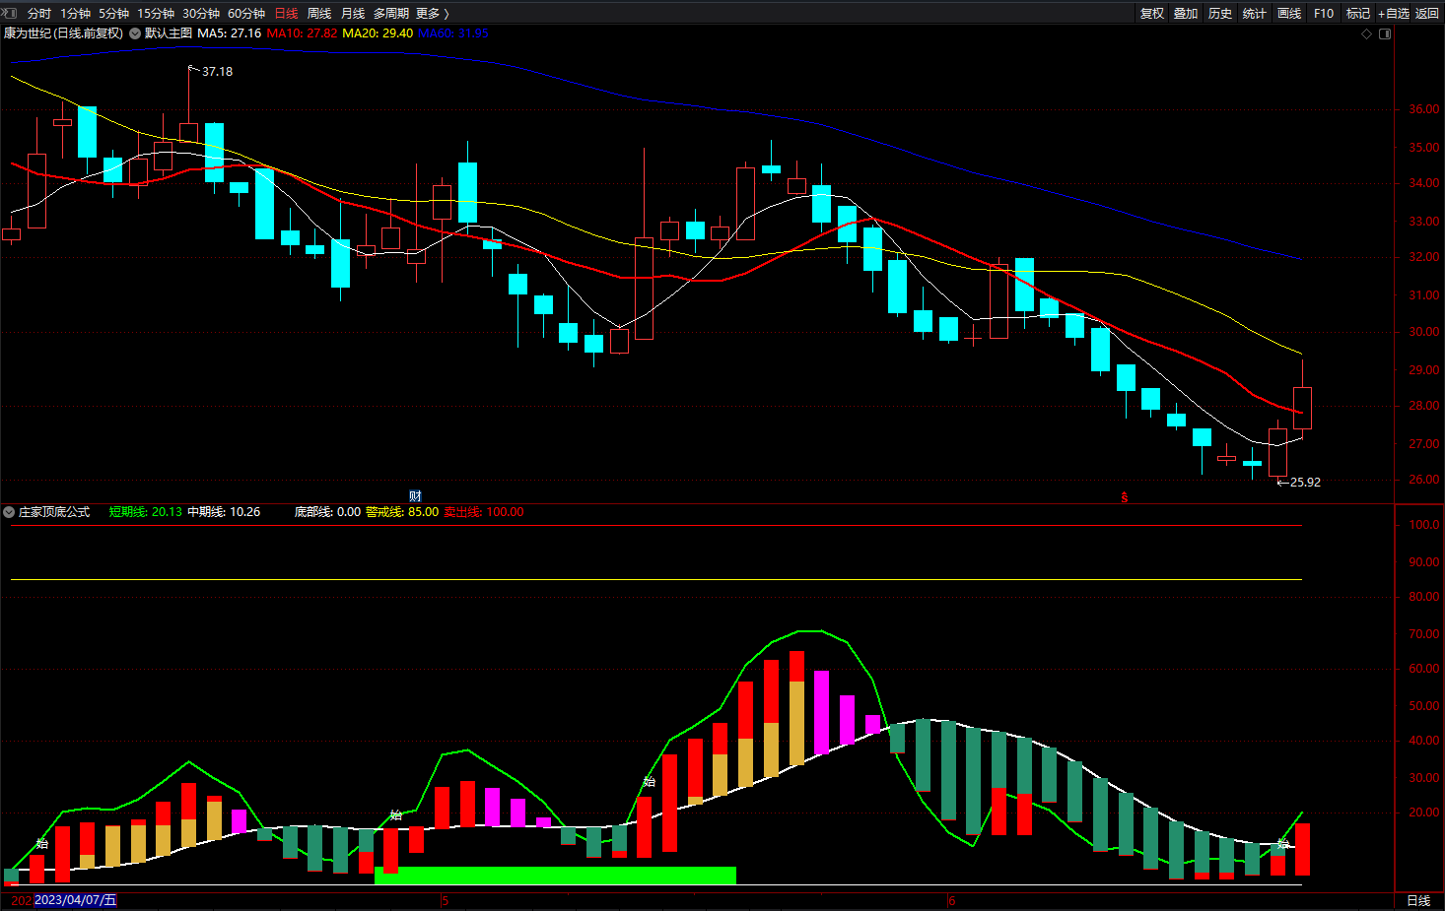Click the MA20: 29.40 label

click(x=378, y=33)
